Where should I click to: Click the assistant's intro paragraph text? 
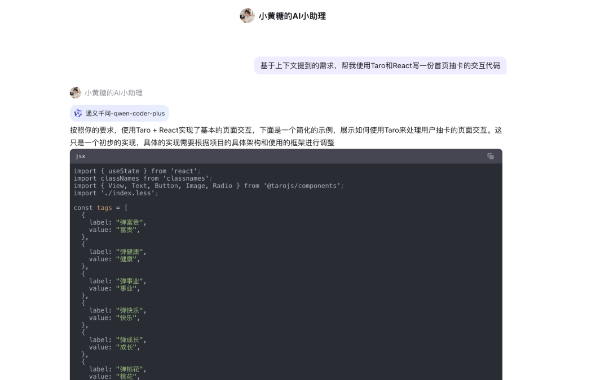tap(286, 136)
